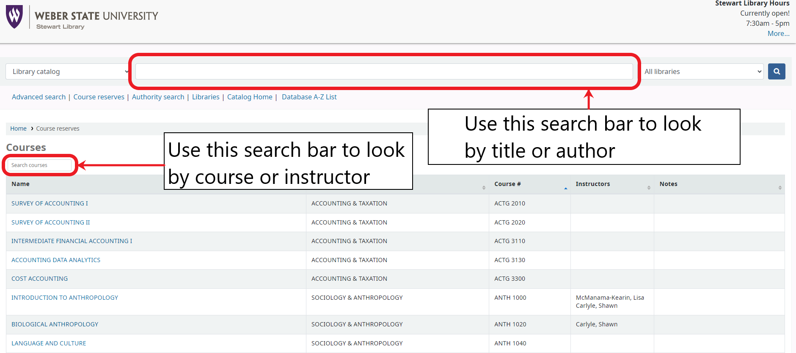Sort table by Notes column arrow

click(x=779, y=188)
